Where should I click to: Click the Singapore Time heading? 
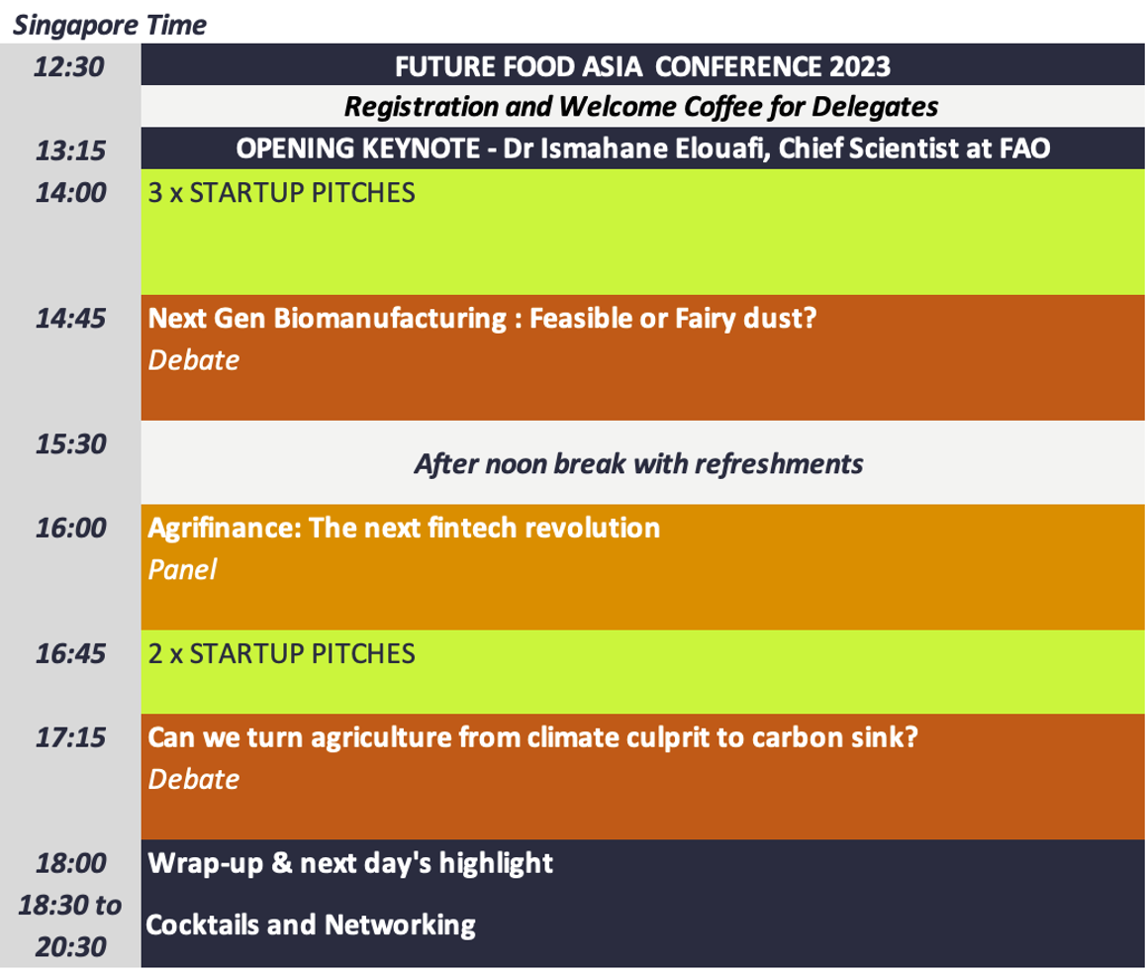tap(110, 25)
